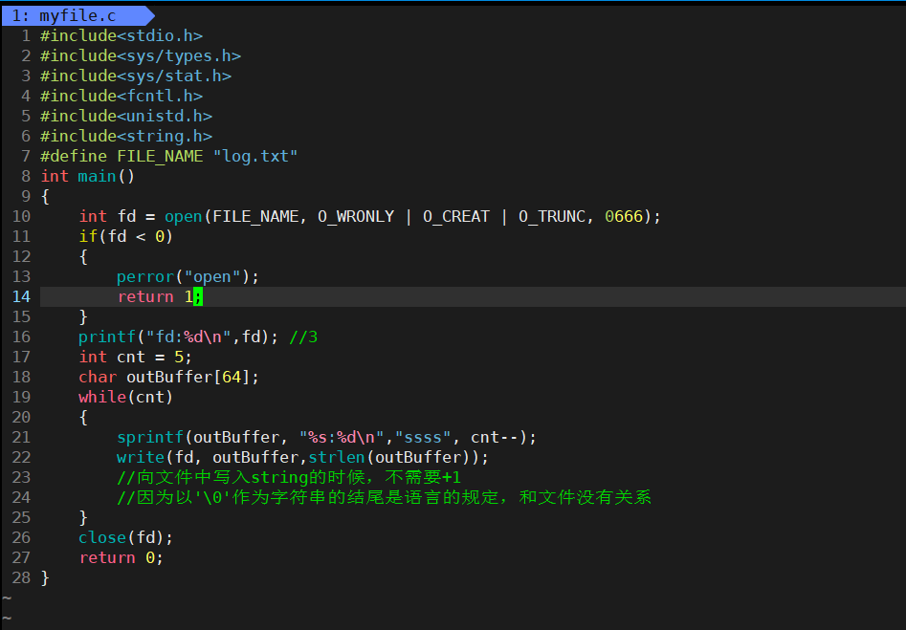The image size is (906, 630).
Task: Click the number 64 in outBuffer declaration
Action: click(231, 377)
